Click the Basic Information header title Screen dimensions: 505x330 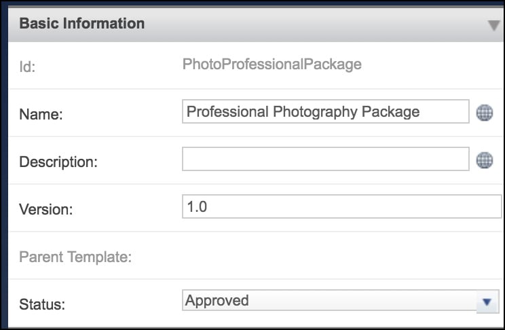82,24
